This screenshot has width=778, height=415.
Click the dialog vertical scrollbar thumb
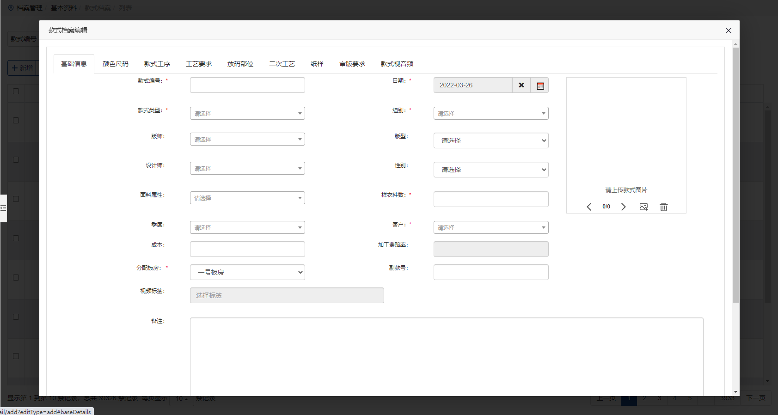click(735, 175)
